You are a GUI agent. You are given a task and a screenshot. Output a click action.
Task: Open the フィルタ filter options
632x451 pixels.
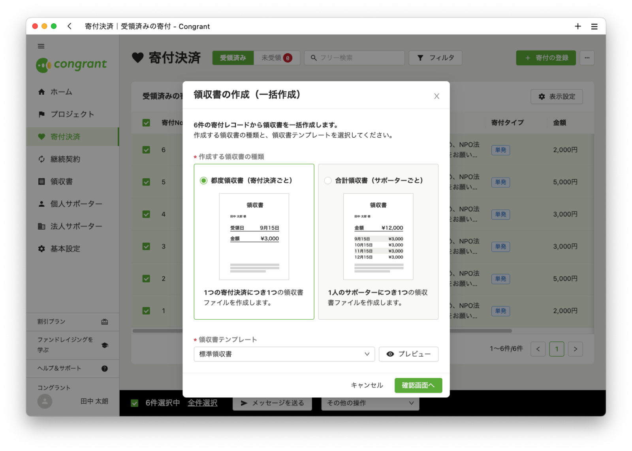click(435, 58)
